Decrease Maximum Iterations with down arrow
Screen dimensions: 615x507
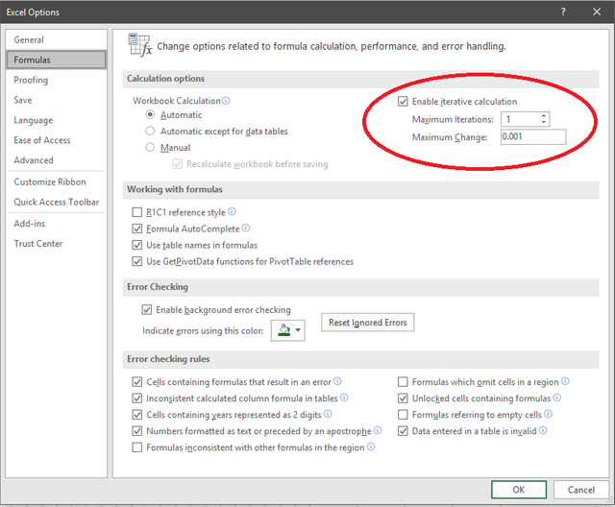(x=544, y=122)
